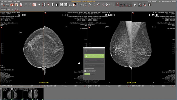Click the stacked images icon in toolbar
The width and height of the screenshot is (177, 100).
click(7, 5)
